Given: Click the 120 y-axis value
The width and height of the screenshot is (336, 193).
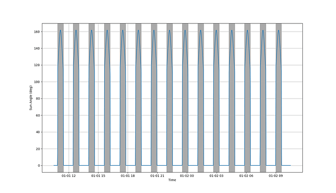Looking at the screenshot, I should pos(37,65).
